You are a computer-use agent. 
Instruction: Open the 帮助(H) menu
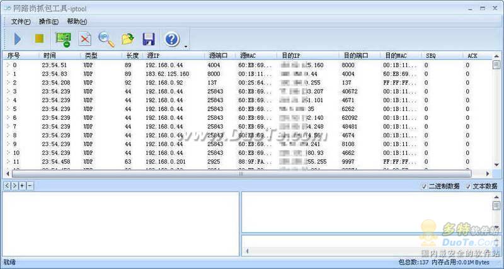pyautogui.click(x=77, y=21)
